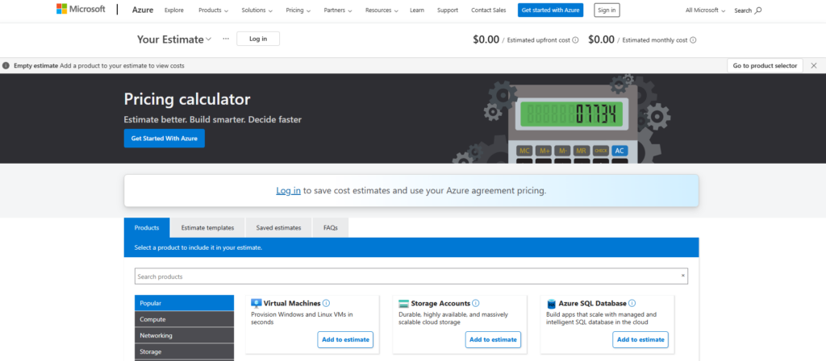Click the Log in button beside Your Estimate
This screenshot has height=361, width=826.
point(258,39)
